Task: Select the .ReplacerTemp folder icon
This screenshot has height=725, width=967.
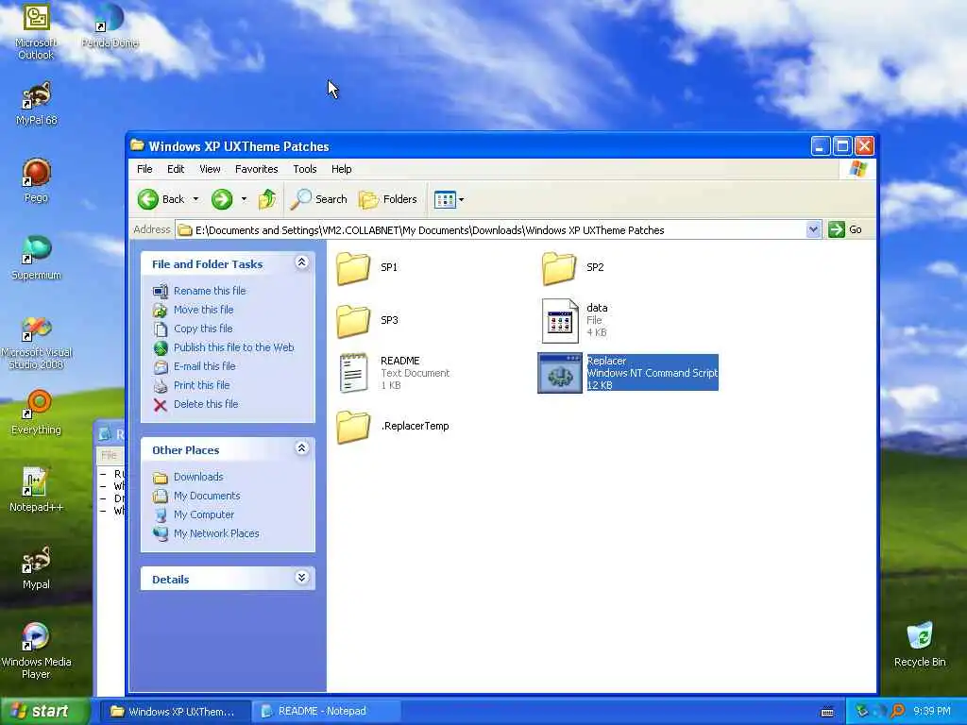Action: point(353,428)
